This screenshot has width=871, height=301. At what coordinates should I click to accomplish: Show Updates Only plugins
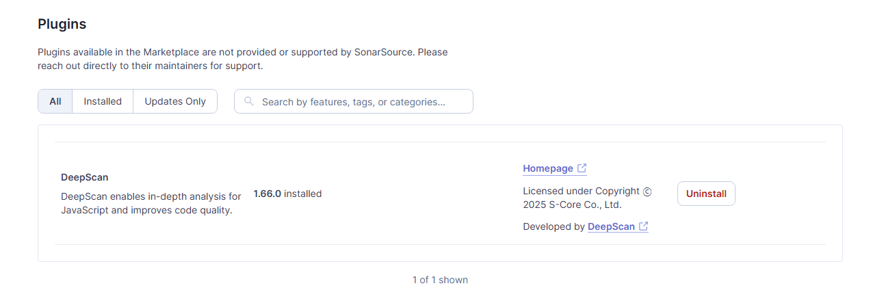click(x=175, y=101)
